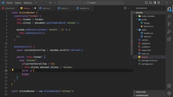Screen dimensions: 173x97
Task: Open additional menus ellipsis in menu bar
Action: coord(36,3)
